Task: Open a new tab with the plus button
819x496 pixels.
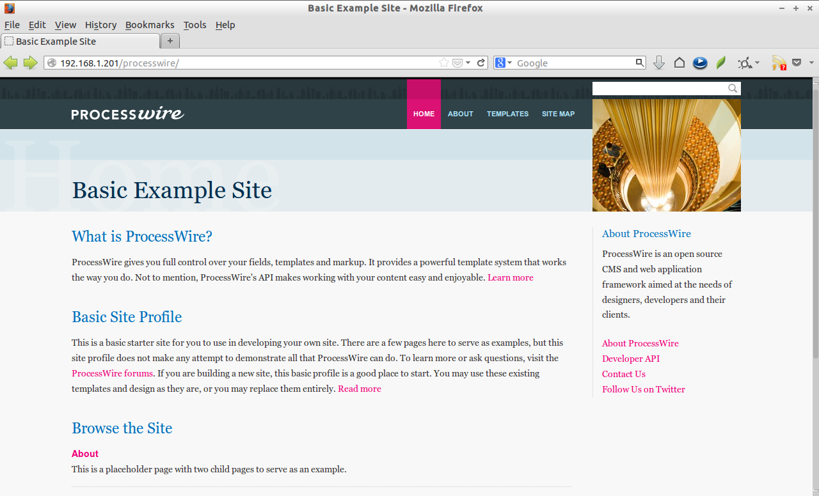Action: pyautogui.click(x=170, y=41)
